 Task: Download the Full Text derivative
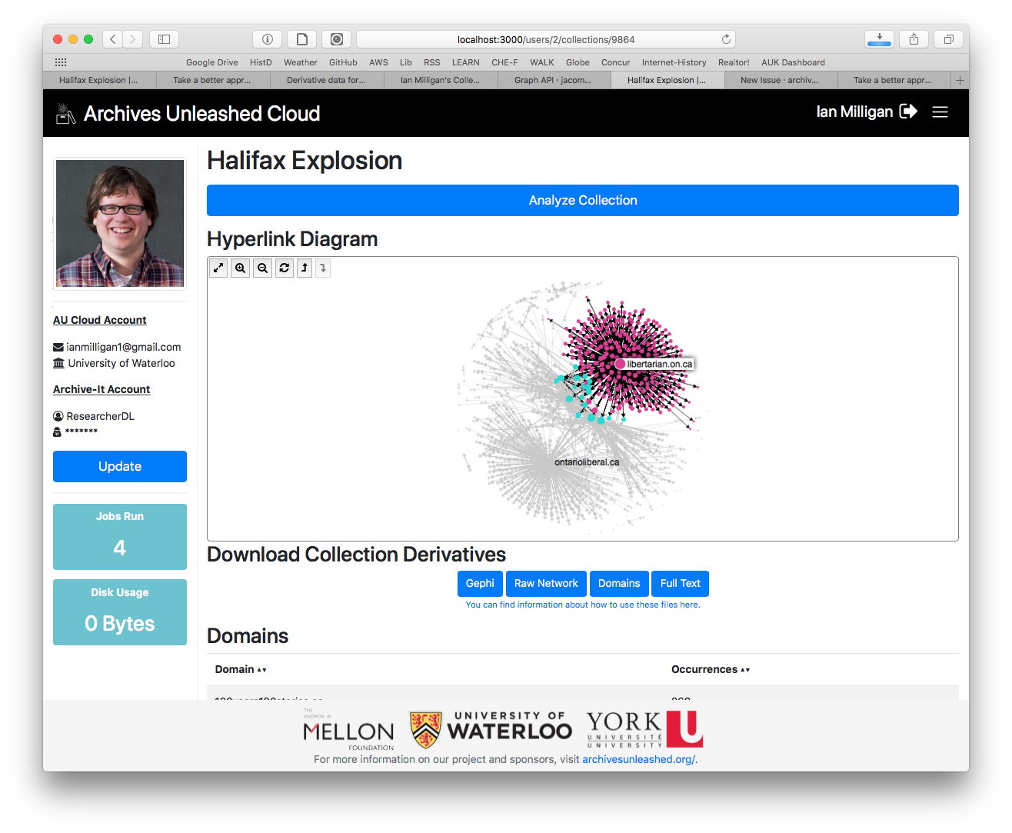[x=680, y=583]
